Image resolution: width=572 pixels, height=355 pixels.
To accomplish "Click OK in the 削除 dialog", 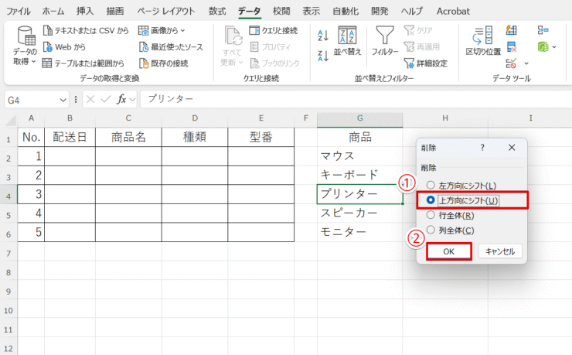I will pyautogui.click(x=448, y=251).
